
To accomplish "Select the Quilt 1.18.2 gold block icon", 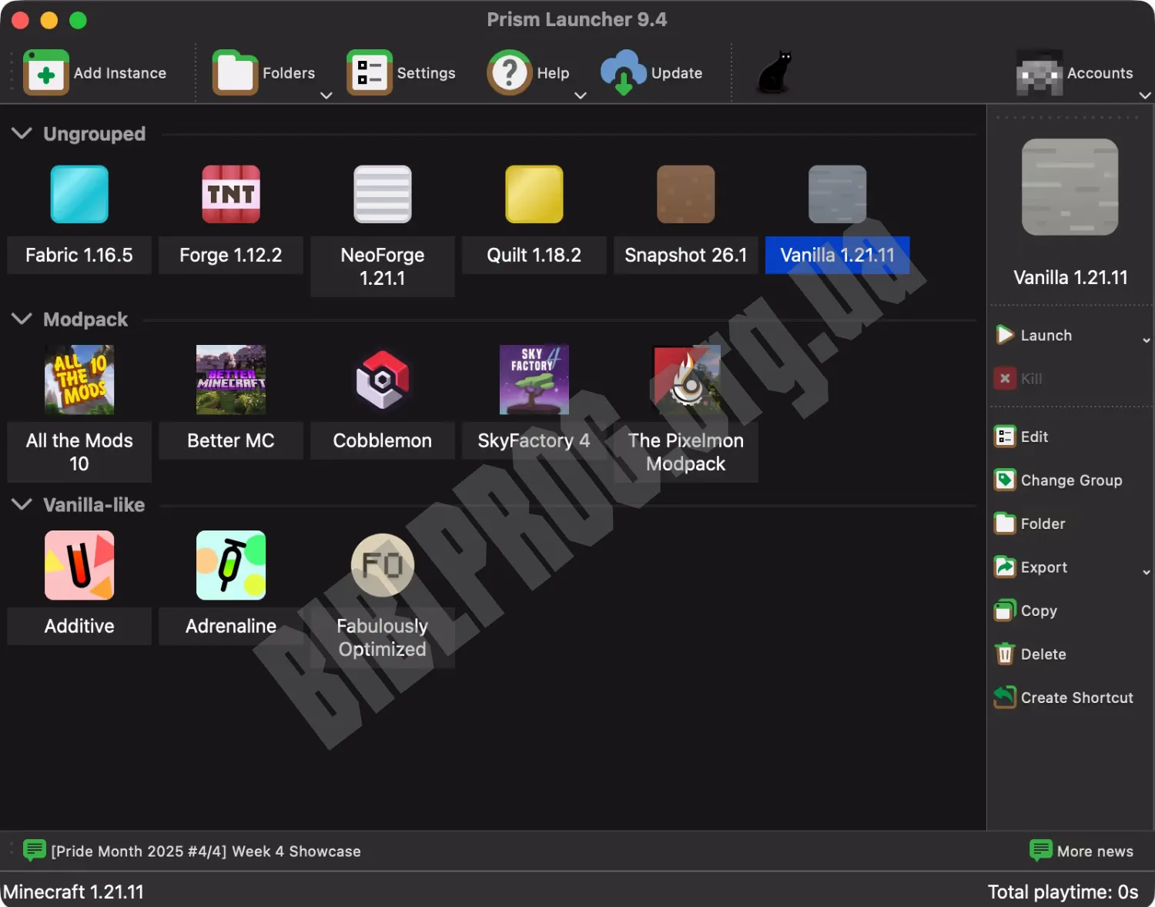I will pos(534,194).
